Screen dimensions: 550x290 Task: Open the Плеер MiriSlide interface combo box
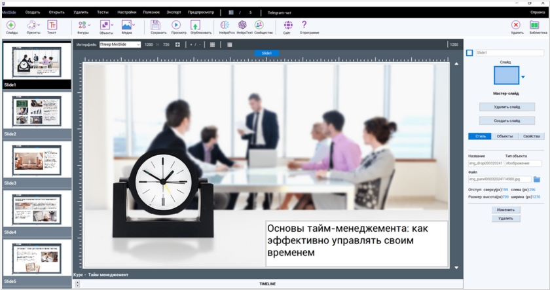click(120, 45)
